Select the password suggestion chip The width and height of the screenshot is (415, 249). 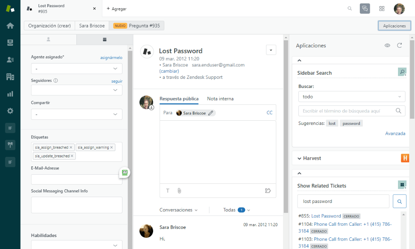pyautogui.click(x=351, y=123)
